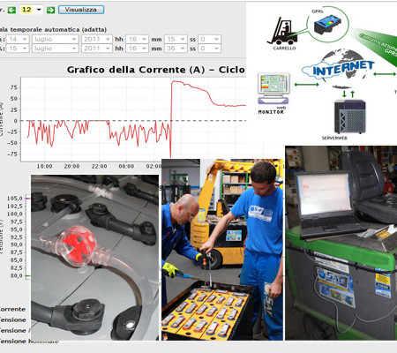The image size is (397, 353).
Task: Click the GPRS device icon inside the green circle
Action: [x=328, y=25]
